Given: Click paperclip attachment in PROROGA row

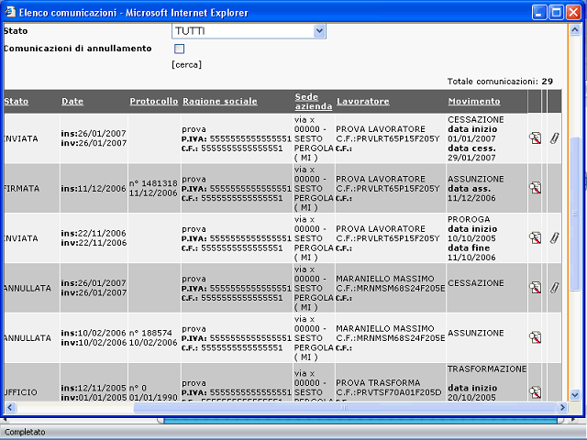Looking at the screenshot, I should 554,237.
